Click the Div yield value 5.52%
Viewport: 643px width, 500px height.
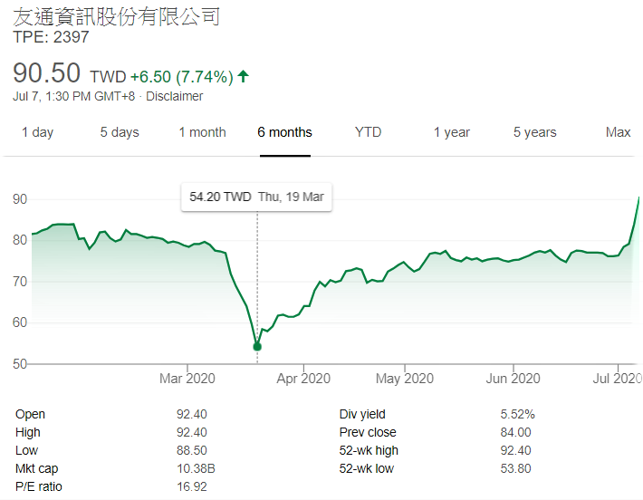[x=517, y=414]
